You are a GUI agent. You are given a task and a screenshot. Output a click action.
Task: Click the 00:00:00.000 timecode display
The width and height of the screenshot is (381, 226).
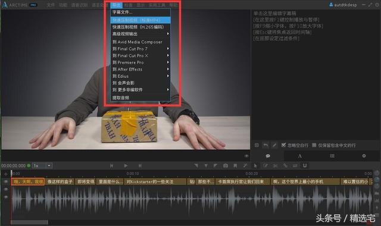pyautogui.click(x=13, y=165)
